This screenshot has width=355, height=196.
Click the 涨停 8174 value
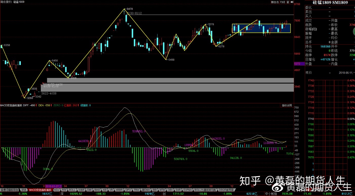[x=327, y=55]
